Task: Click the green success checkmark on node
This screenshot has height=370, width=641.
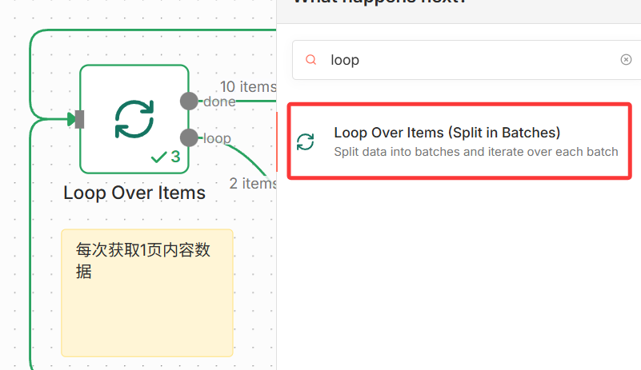Action: coord(159,157)
